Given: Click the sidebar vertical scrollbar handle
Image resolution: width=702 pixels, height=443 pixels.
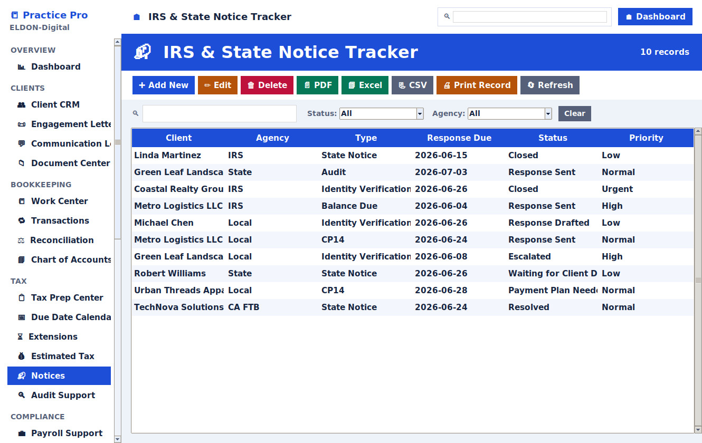Looking at the screenshot, I should 118,142.
